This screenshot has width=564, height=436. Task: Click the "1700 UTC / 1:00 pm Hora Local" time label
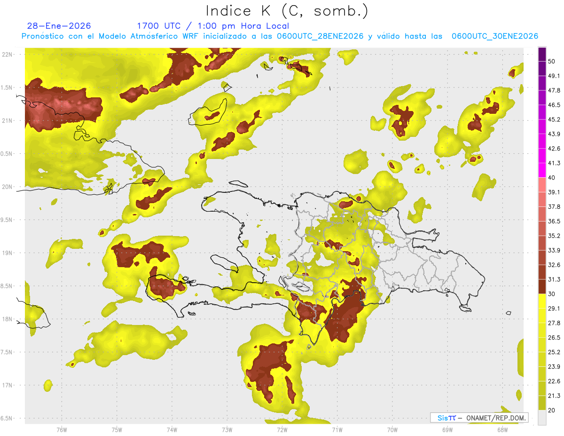coord(213,26)
